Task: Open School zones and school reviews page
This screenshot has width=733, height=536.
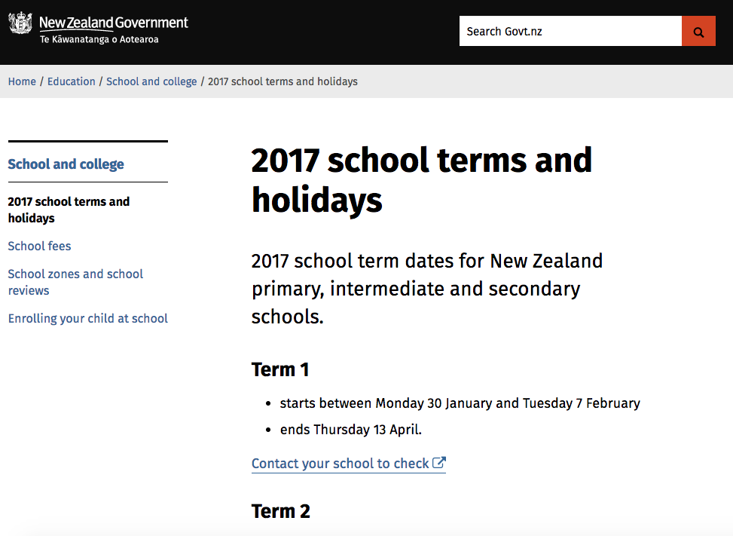Action: (x=75, y=282)
